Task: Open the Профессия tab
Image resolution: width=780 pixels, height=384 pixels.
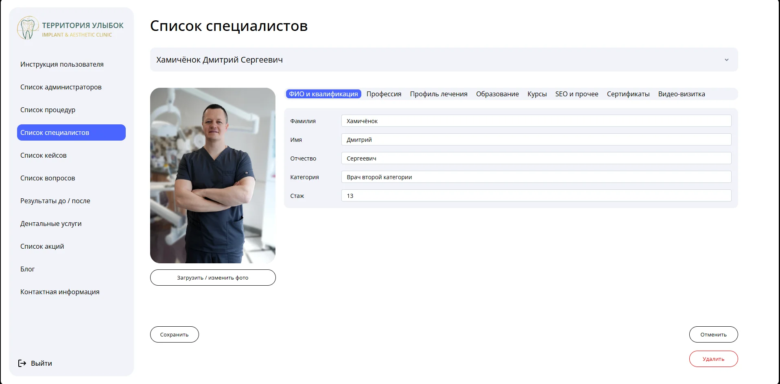Action: pyautogui.click(x=384, y=94)
